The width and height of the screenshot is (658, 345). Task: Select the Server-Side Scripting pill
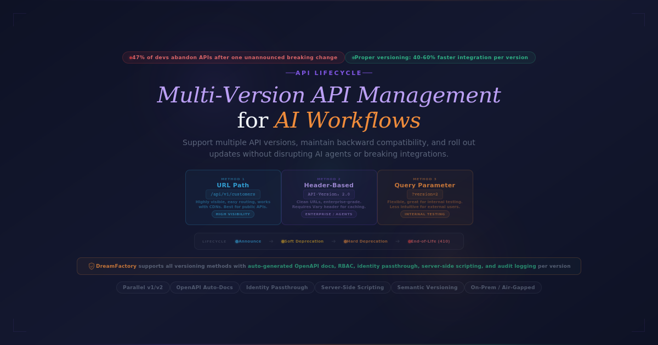tap(353, 287)
